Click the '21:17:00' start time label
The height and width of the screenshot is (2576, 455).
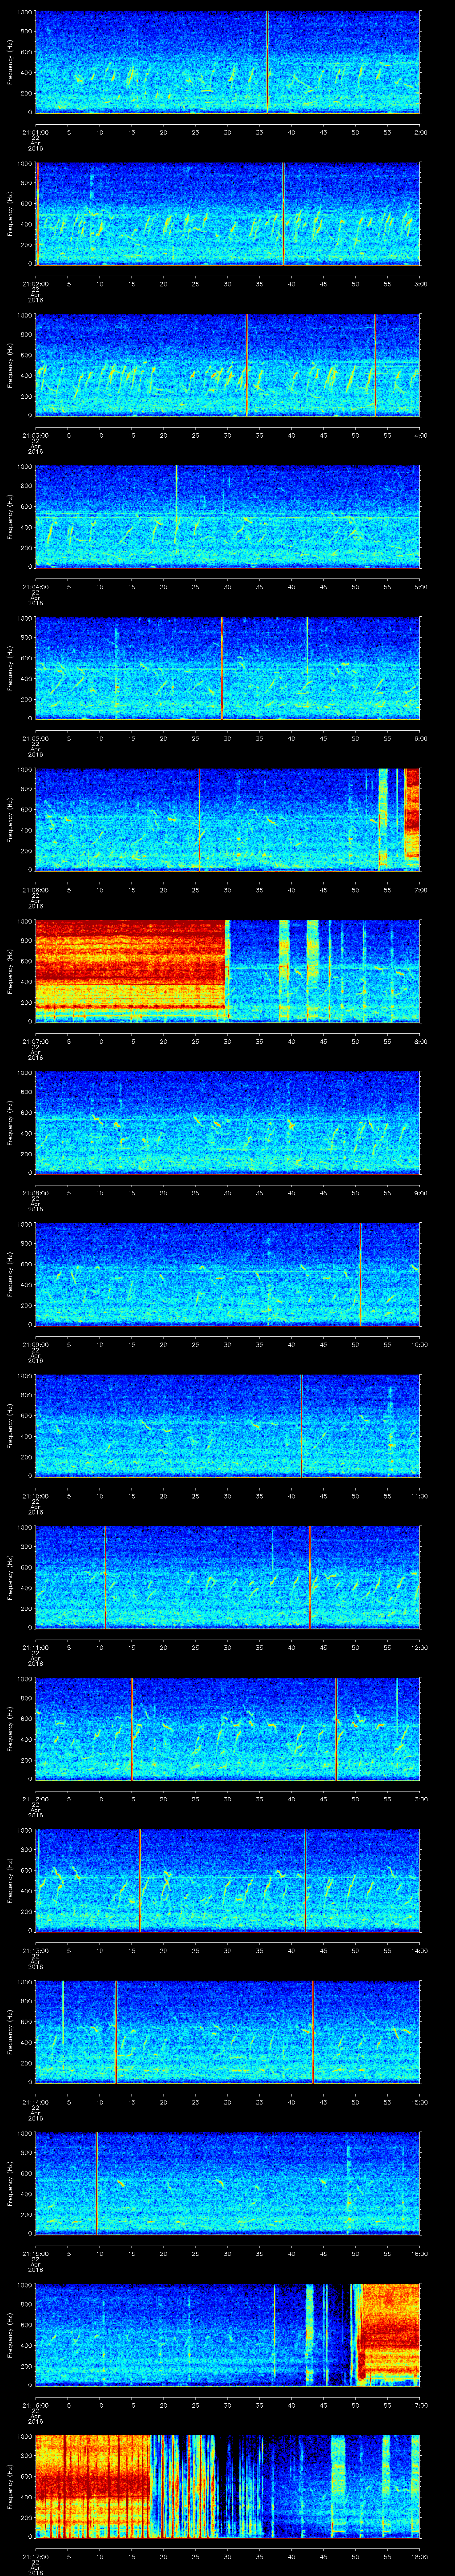[35, 2556]
